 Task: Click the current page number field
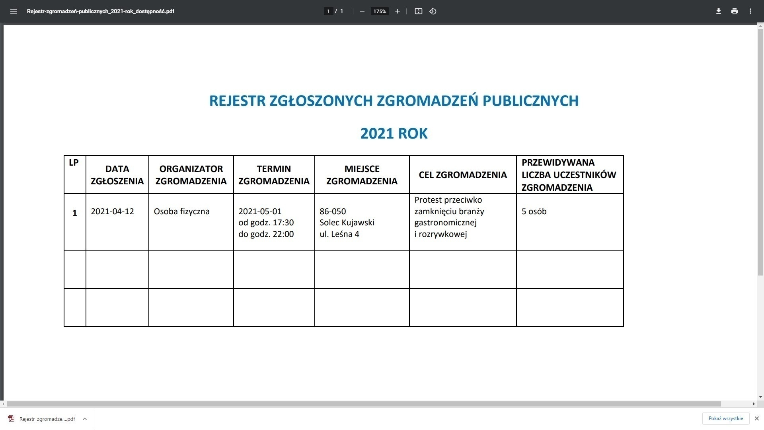(x=328, y=11)
